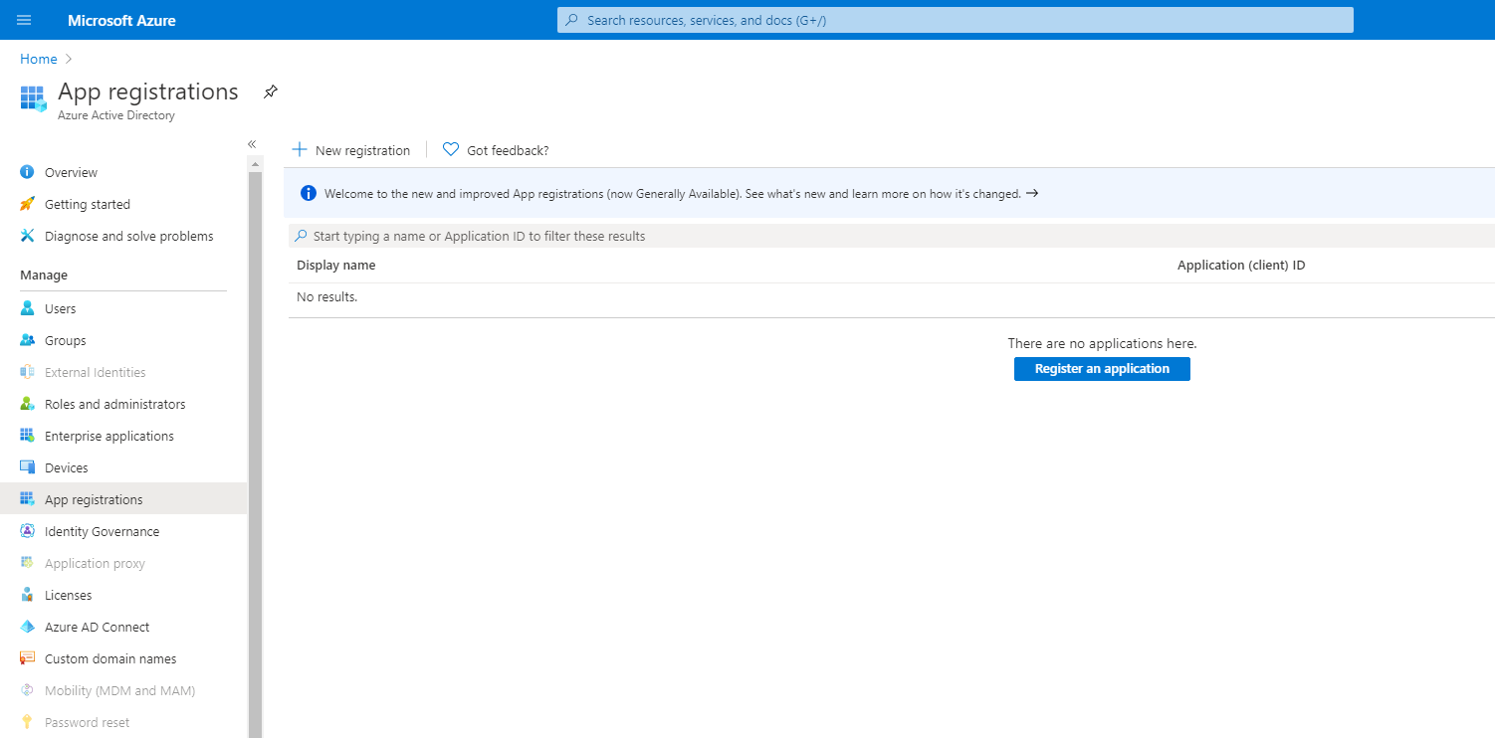Open Overview menu item
This screenshot has height=738, width=1495.
pos(71,172)
